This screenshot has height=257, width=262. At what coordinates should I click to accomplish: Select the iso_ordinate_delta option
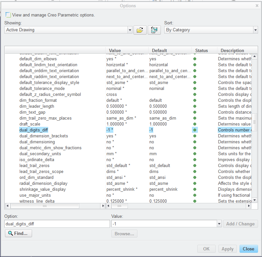pos(37,160)
